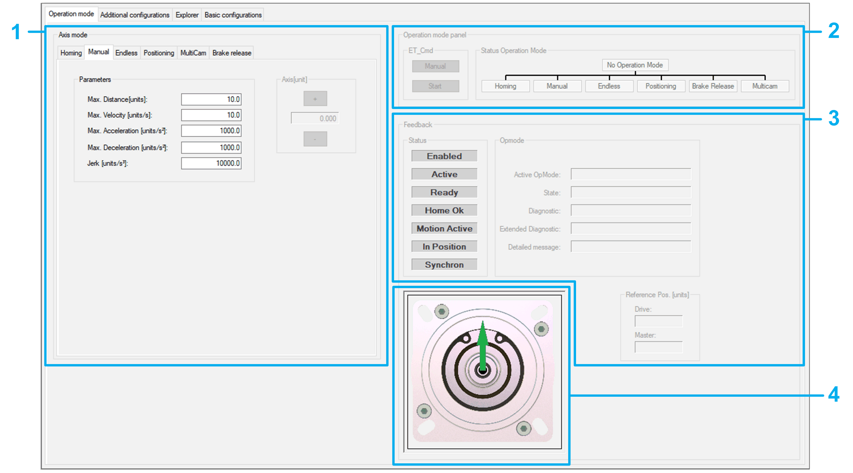Viewport: 853px width, 473px height.
Task: Click the Brake Release status mode box
Action: (x=712, y=86)
